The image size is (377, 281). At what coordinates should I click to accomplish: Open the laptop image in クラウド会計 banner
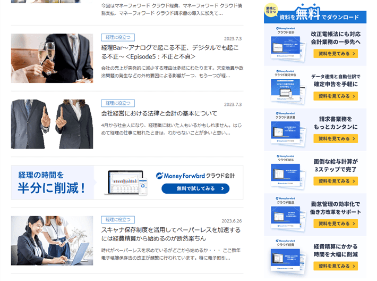pyautogui.click(x=126, y=183)
